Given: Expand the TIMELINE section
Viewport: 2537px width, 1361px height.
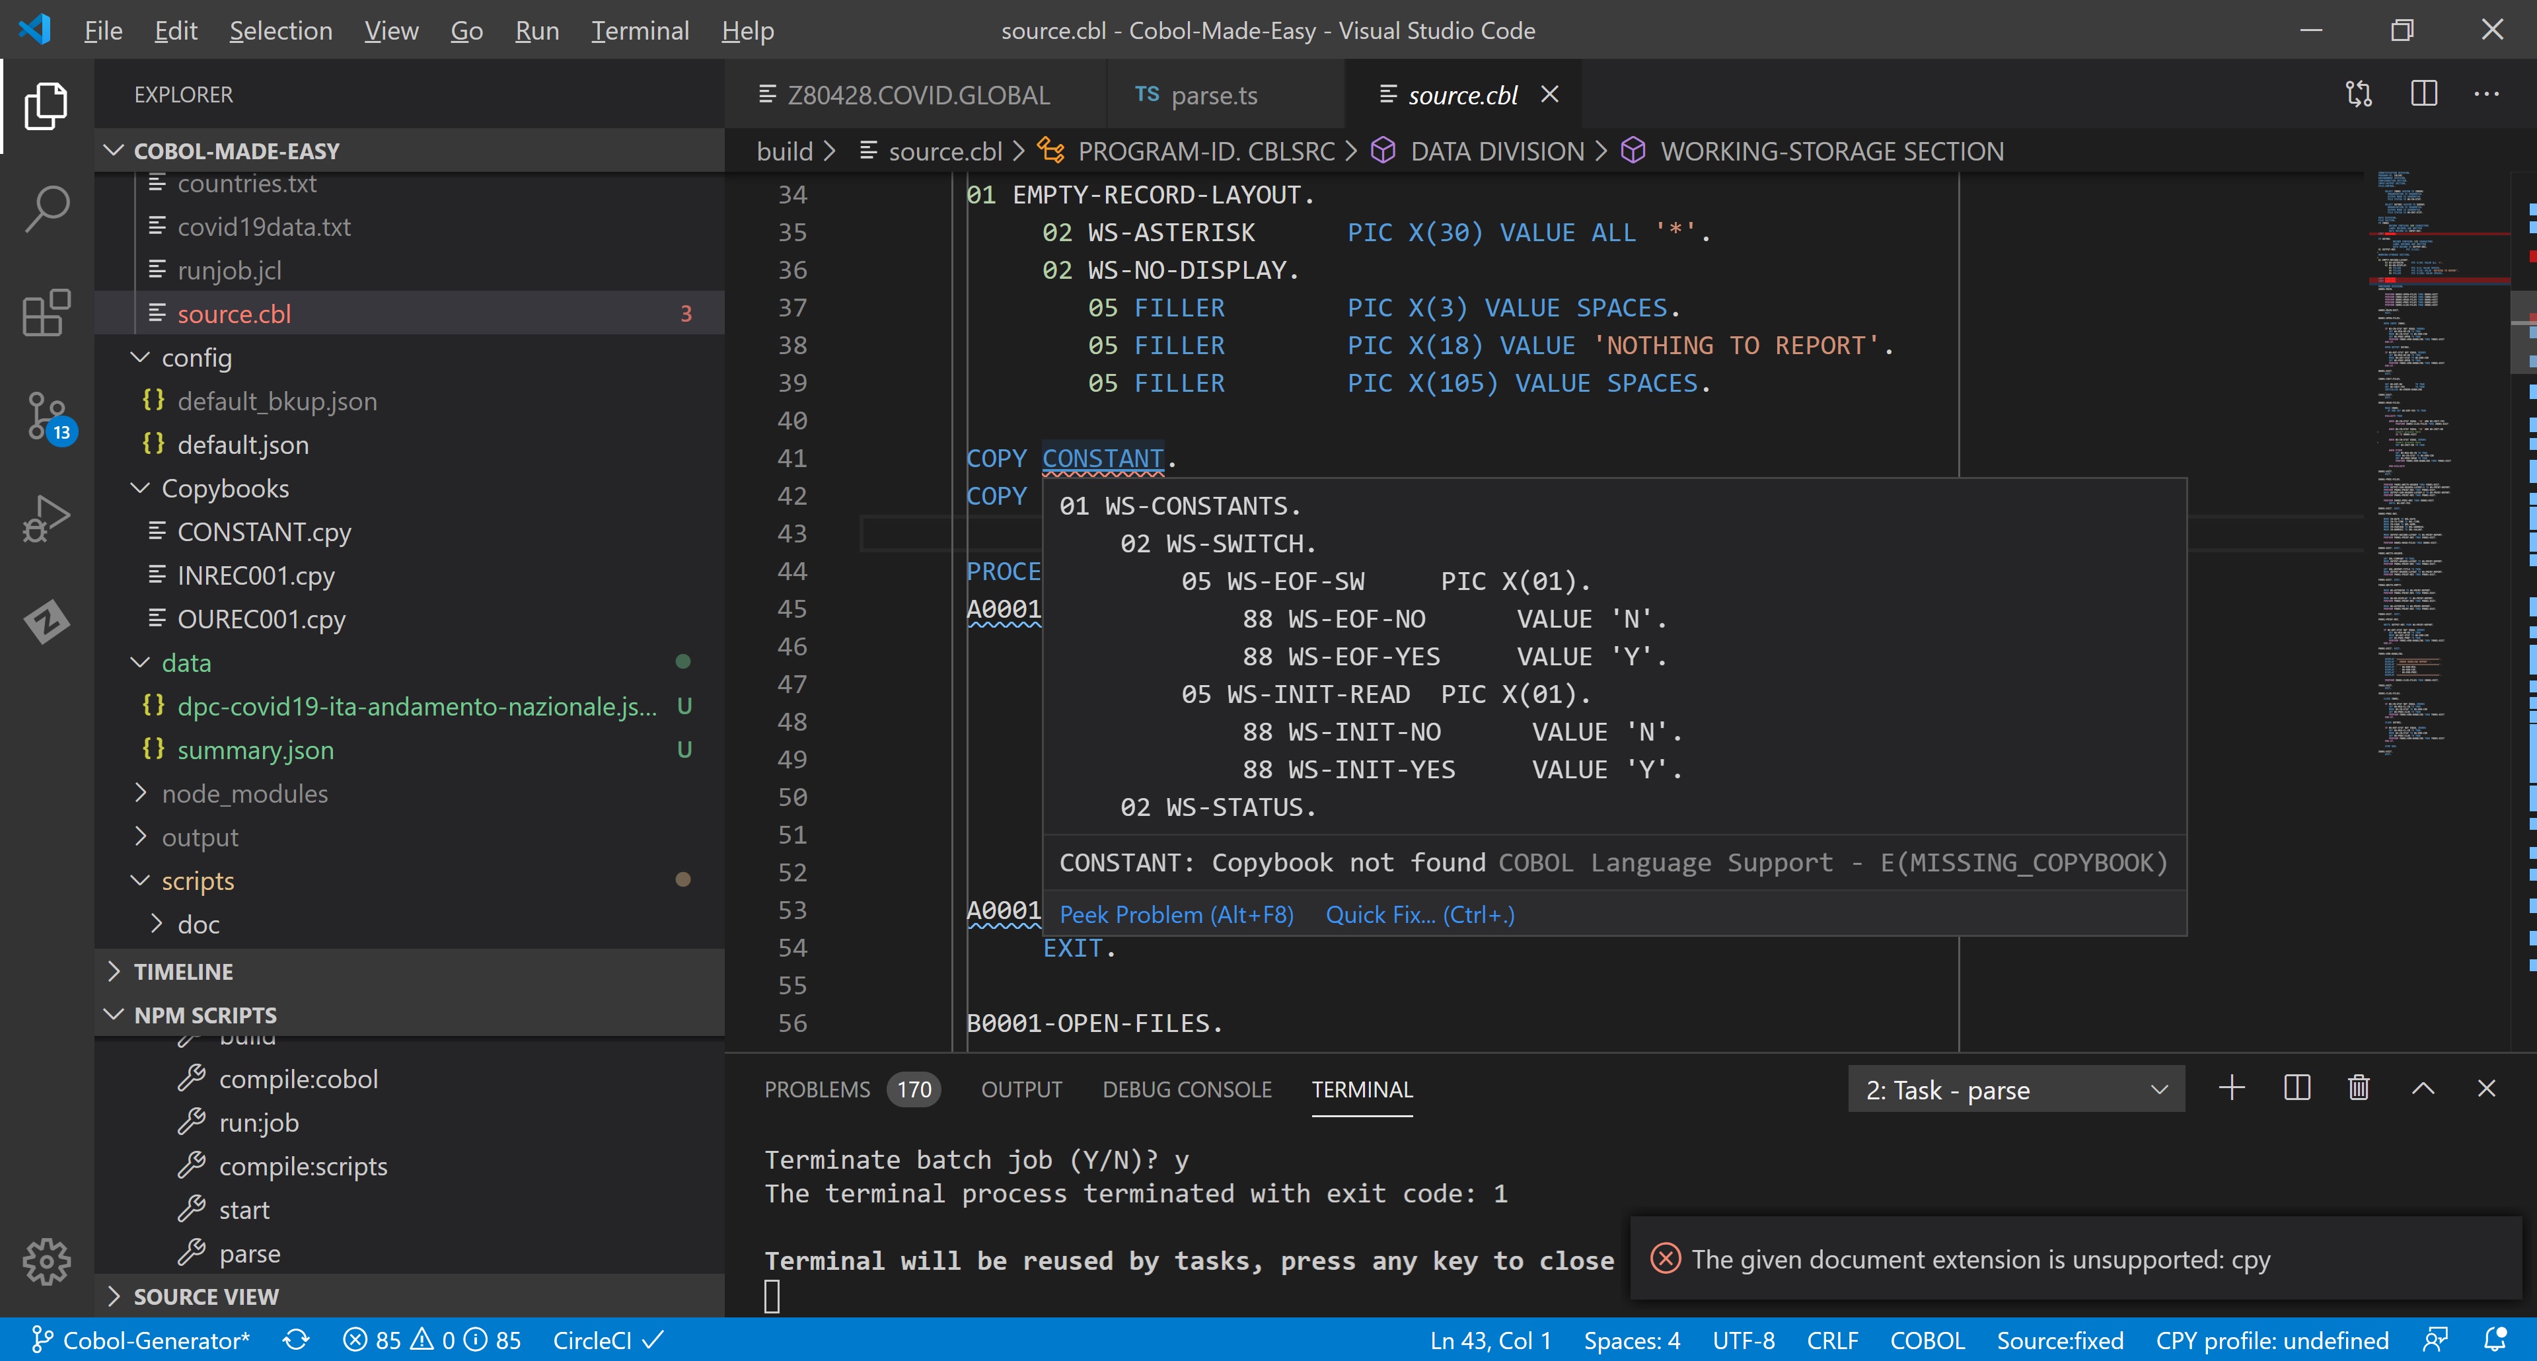Looking at the screenshot, I should click(183, 971).
